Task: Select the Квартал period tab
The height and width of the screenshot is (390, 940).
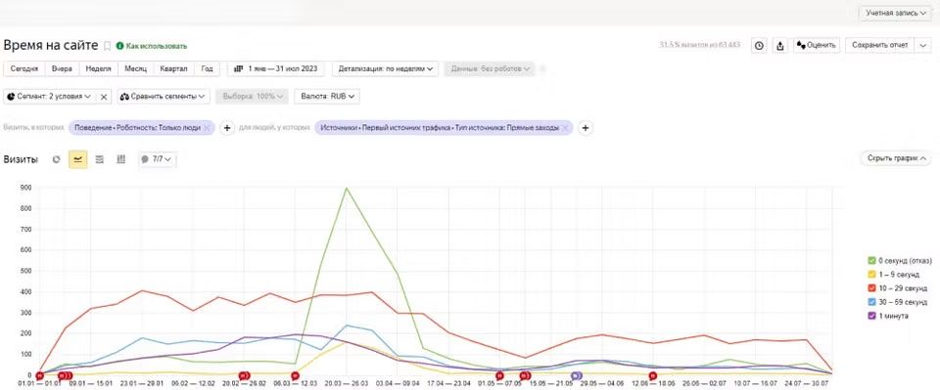Action: [173, 68]
